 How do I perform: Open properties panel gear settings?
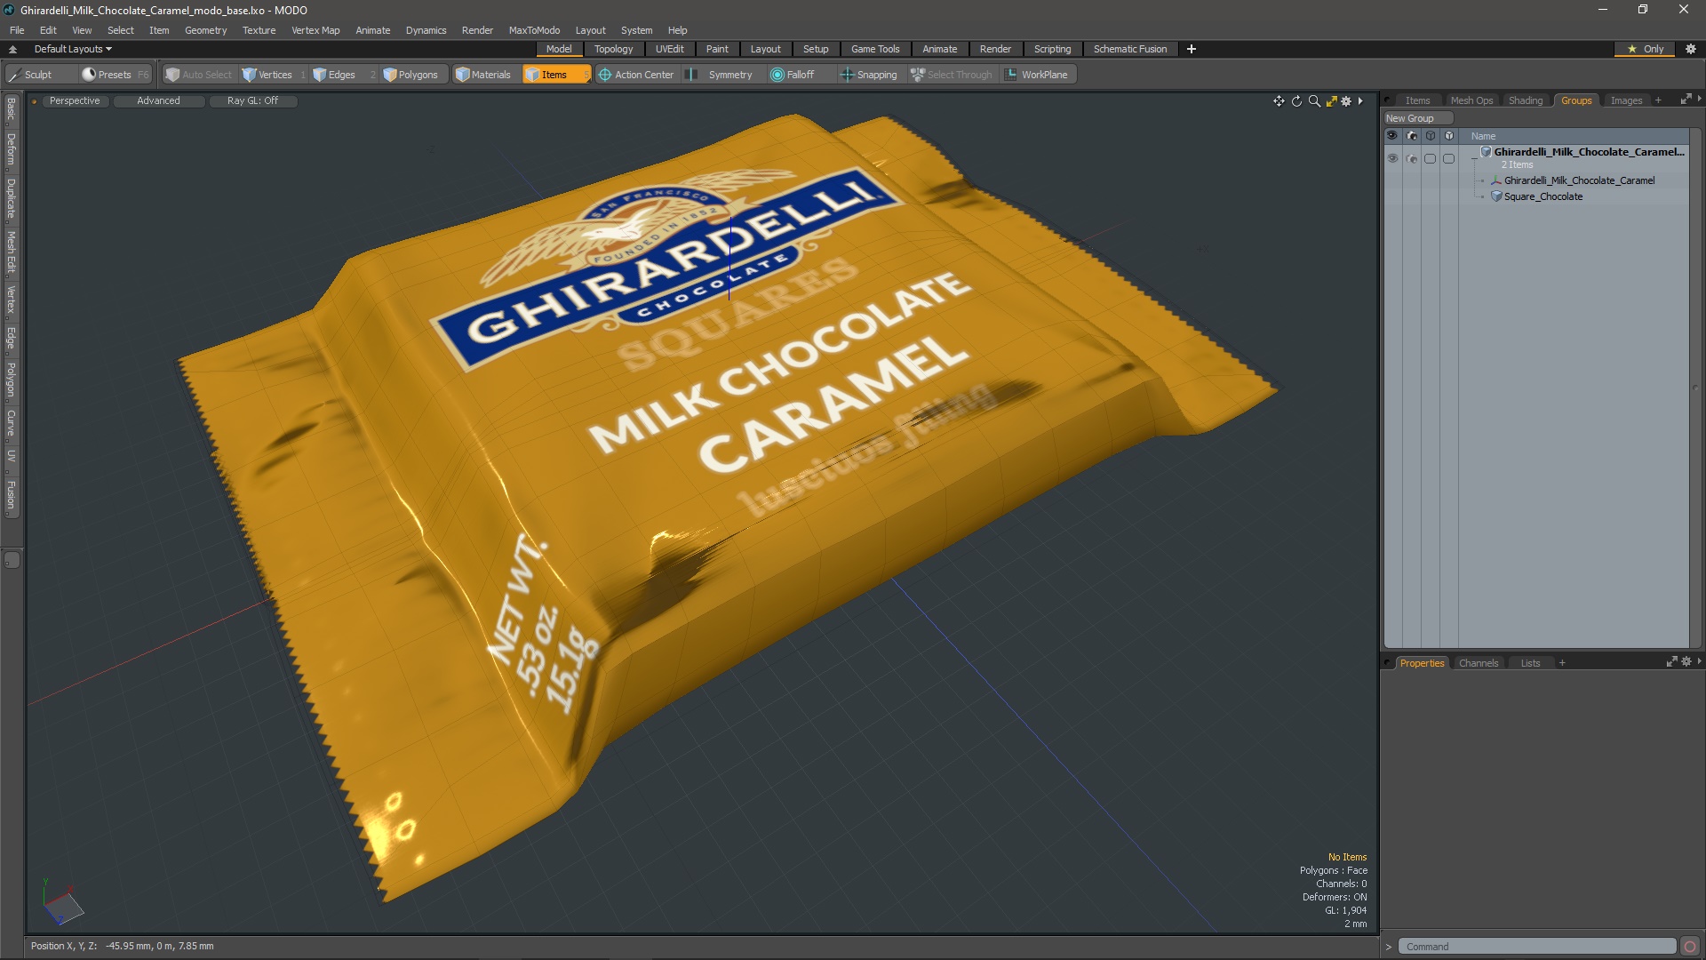click(1686, 662)
